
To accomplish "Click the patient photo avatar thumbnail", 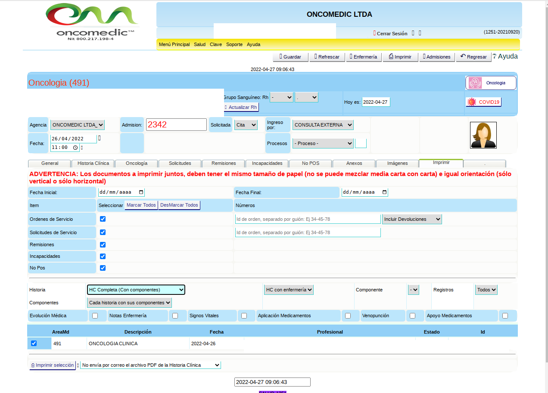I will (483, 135).
